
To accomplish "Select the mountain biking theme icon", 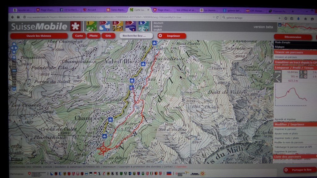I will (118, 26).
